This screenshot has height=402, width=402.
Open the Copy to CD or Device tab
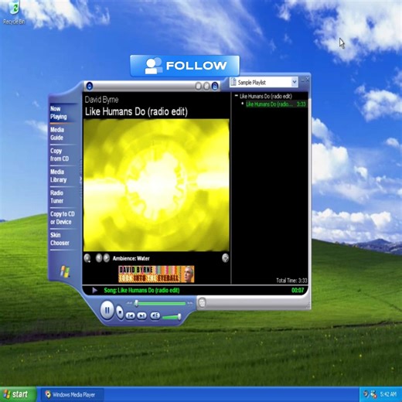[63, 218]
